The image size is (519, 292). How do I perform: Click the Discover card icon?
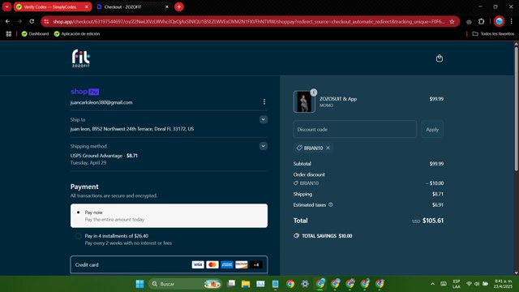coord(242,265)
